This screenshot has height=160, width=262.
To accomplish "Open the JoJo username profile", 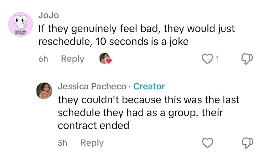I will pyautogui.click(x=48, y=15).
